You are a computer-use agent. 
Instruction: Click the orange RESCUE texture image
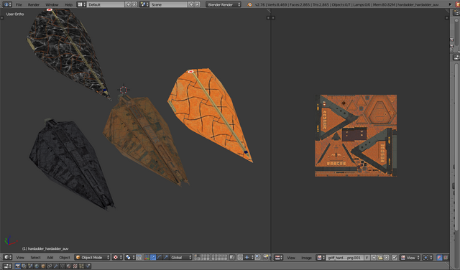tap(356, 136)
